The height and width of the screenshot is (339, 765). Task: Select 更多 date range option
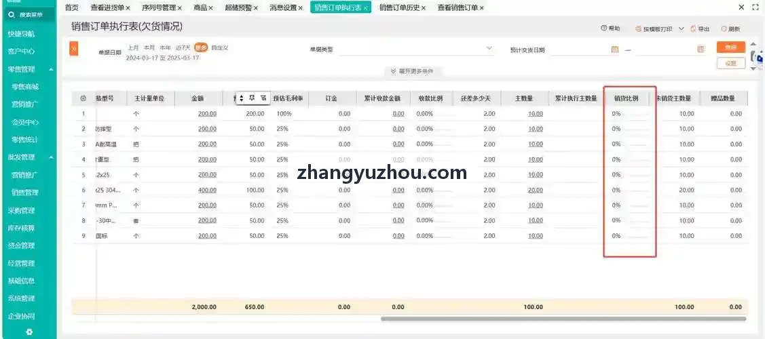tap(201, 47)
